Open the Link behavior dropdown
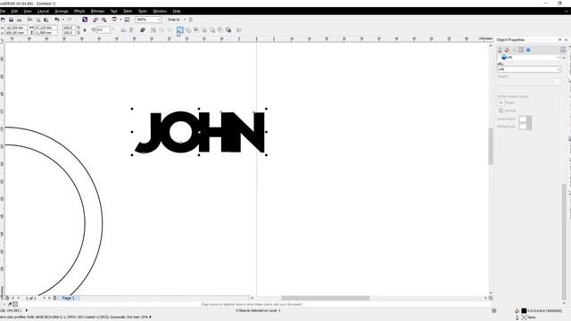 529,57
